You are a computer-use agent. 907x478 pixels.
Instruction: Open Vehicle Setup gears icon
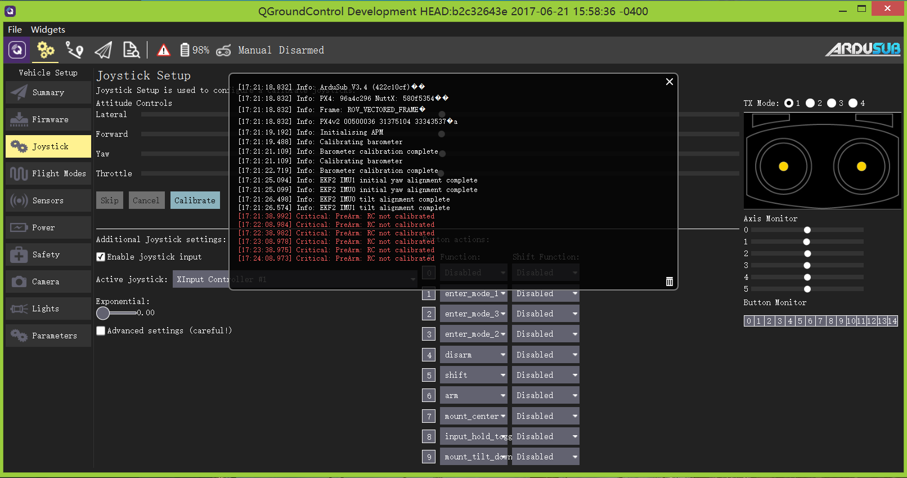(46, 50)
